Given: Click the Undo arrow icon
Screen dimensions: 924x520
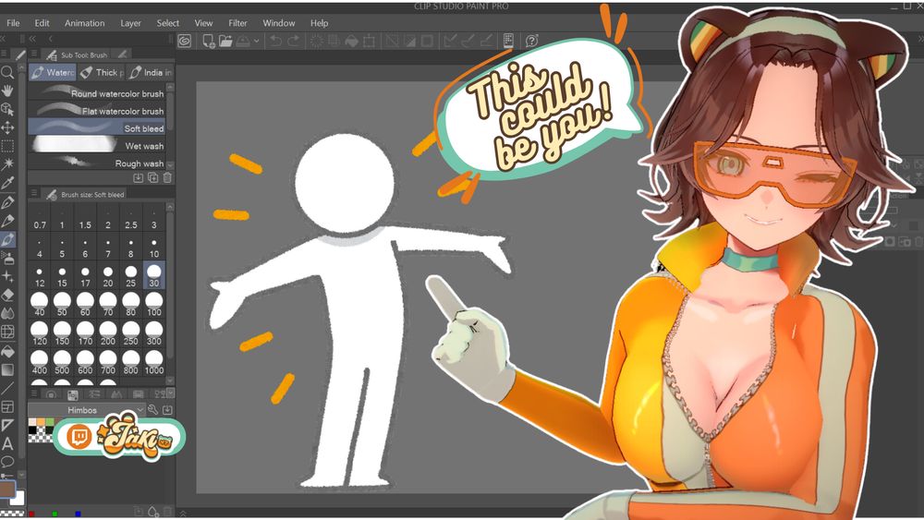Looking at the screenshot, I should 275,41.
